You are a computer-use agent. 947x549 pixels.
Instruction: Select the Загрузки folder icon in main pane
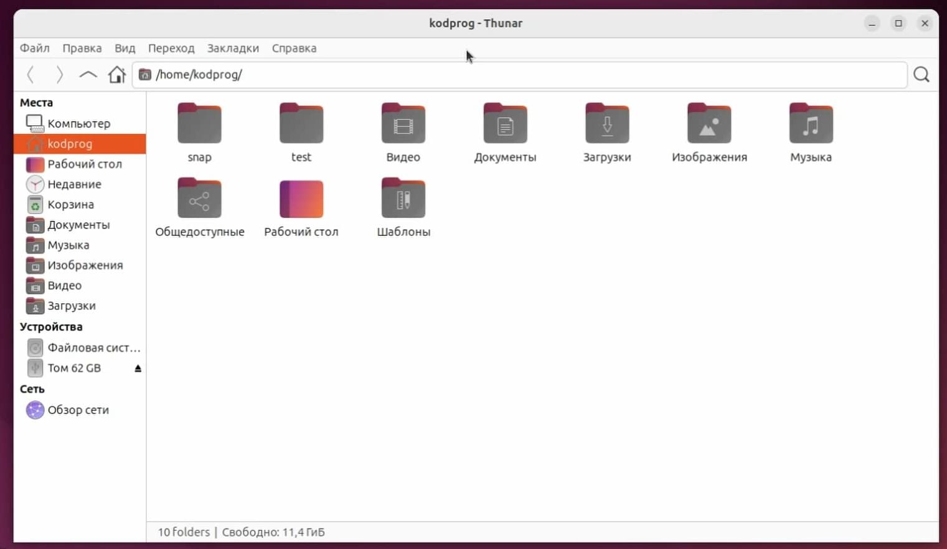pos(607,123)
